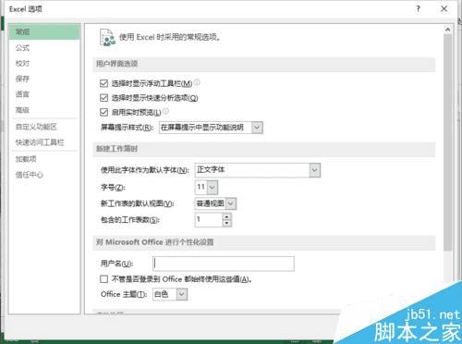Click the sheet count value field

(x=209, y=220)
